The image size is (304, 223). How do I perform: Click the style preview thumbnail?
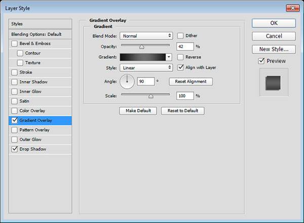tap(274, 82)
